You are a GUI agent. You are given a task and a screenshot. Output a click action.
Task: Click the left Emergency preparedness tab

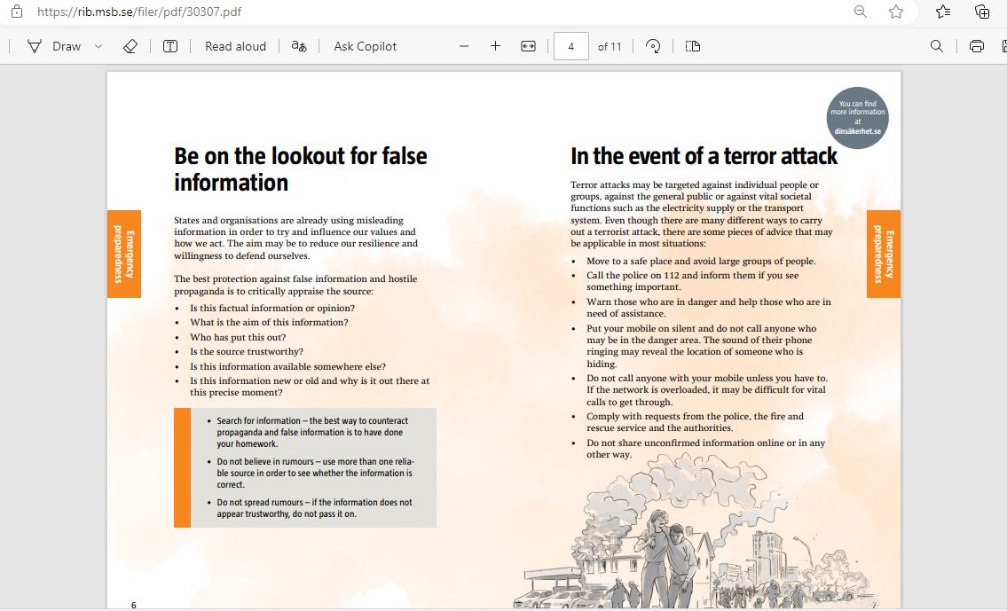point(124,255)
